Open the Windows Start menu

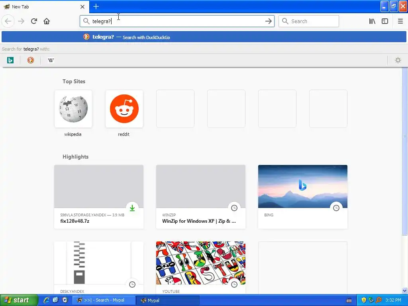(x=19, y=300)
